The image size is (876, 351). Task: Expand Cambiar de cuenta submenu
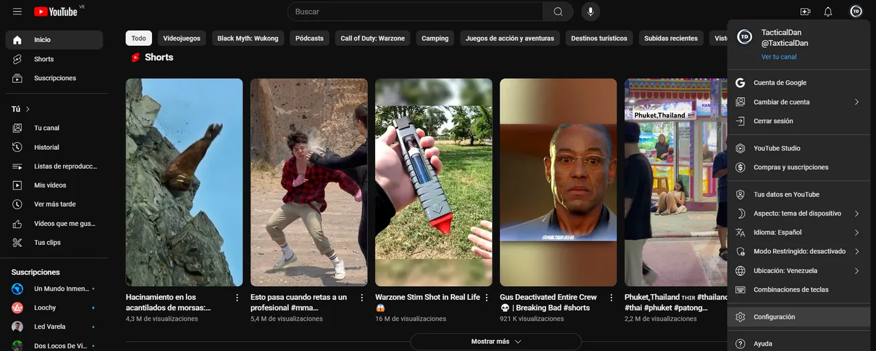tap(799, 102)
